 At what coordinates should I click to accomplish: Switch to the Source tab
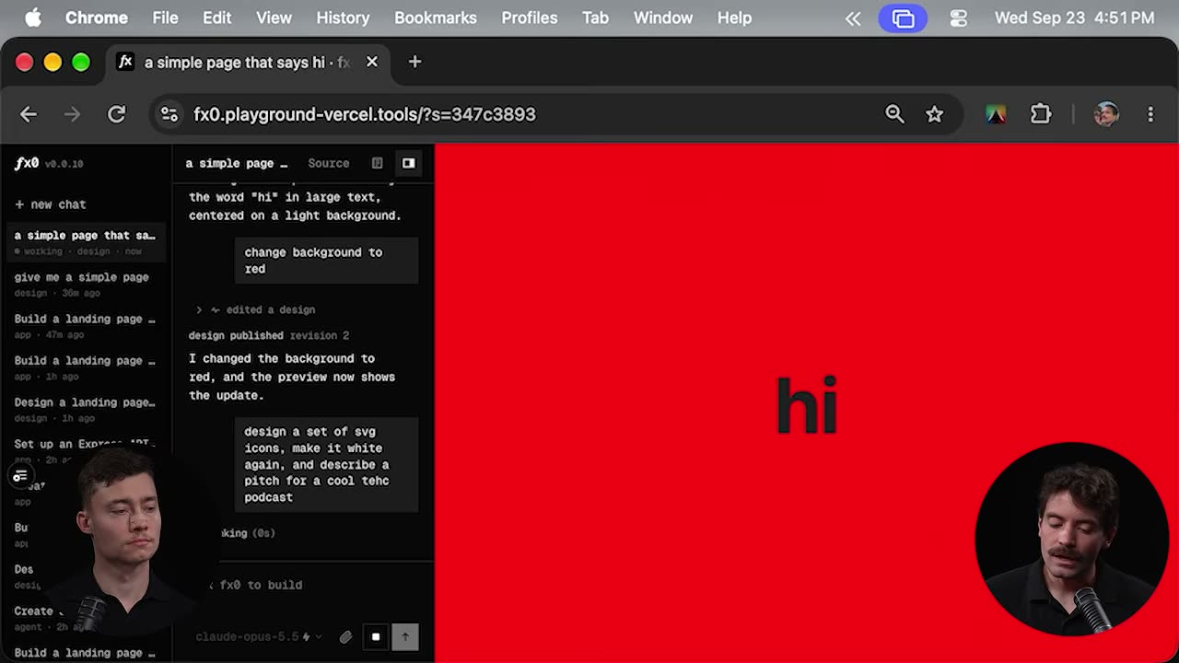click(x=329, y=163)
